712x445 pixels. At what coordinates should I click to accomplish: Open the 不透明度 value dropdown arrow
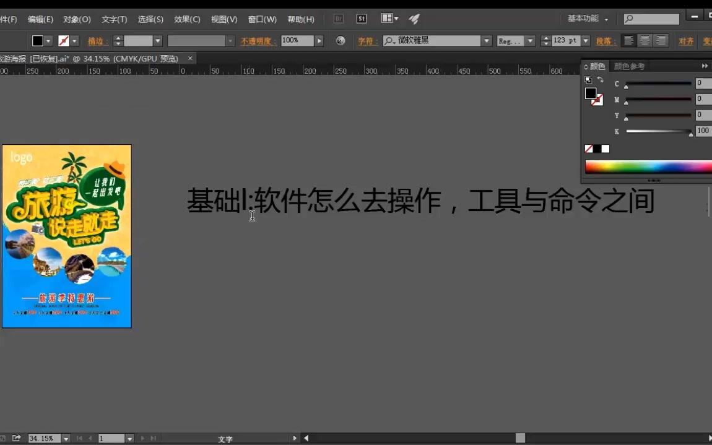pyautogui.click(x=319, y=40)
